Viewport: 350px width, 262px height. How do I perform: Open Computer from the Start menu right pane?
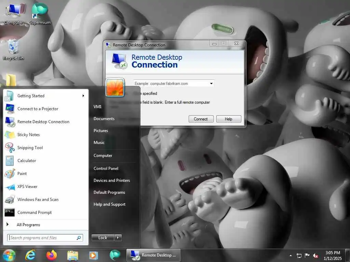(103, 156)
